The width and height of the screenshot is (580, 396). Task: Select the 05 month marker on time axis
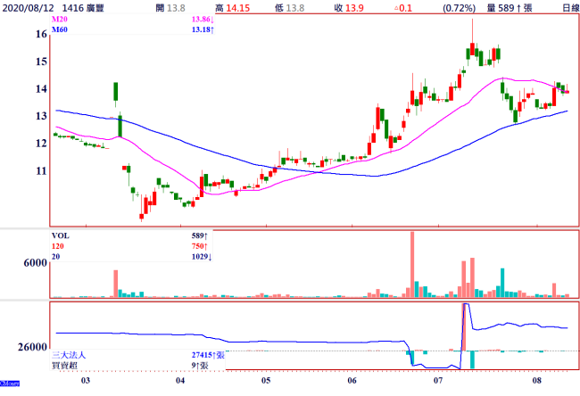click(266, 381)
